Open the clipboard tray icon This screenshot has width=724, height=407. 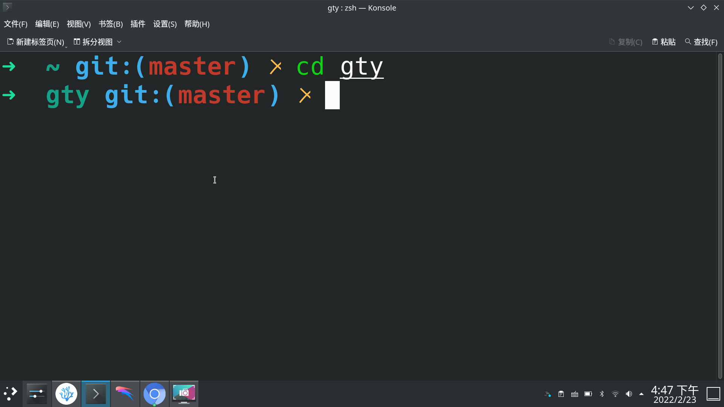point(561,394)
